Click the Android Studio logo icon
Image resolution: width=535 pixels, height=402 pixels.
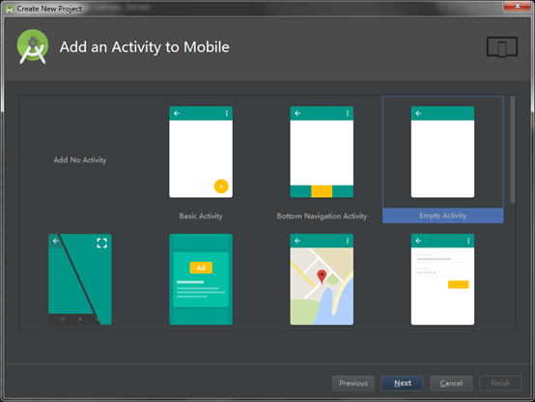(33, 46)
